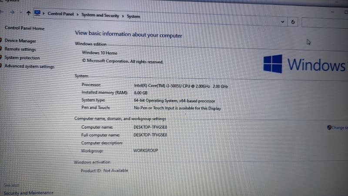Click shield icon beside Remote settings
The width and height of the screenshot is (348, 196).
1,49
